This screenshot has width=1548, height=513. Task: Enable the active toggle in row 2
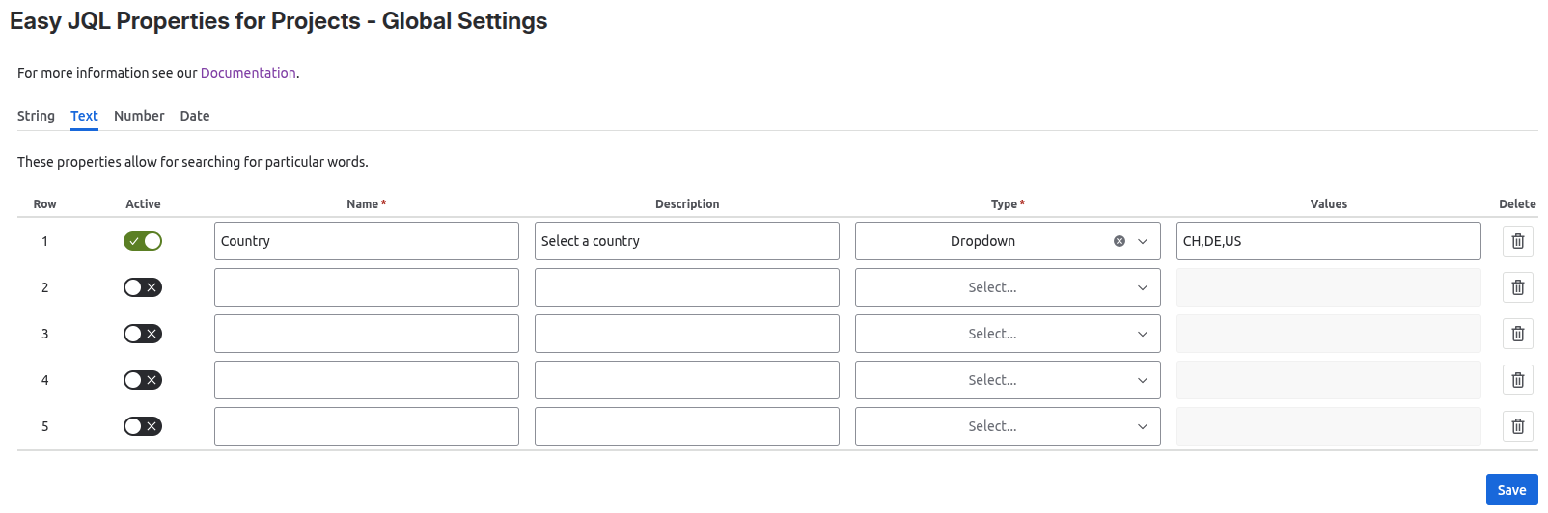click(x=143, y=287)
